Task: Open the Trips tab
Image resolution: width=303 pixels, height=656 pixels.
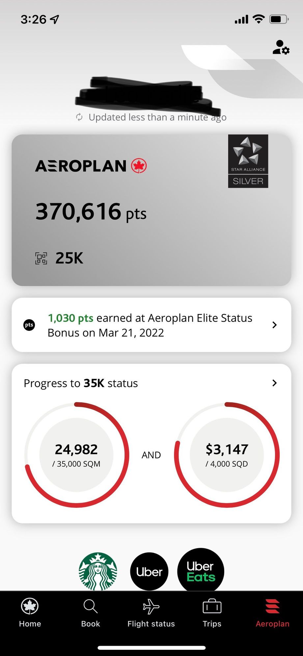Action: point(212,613)
